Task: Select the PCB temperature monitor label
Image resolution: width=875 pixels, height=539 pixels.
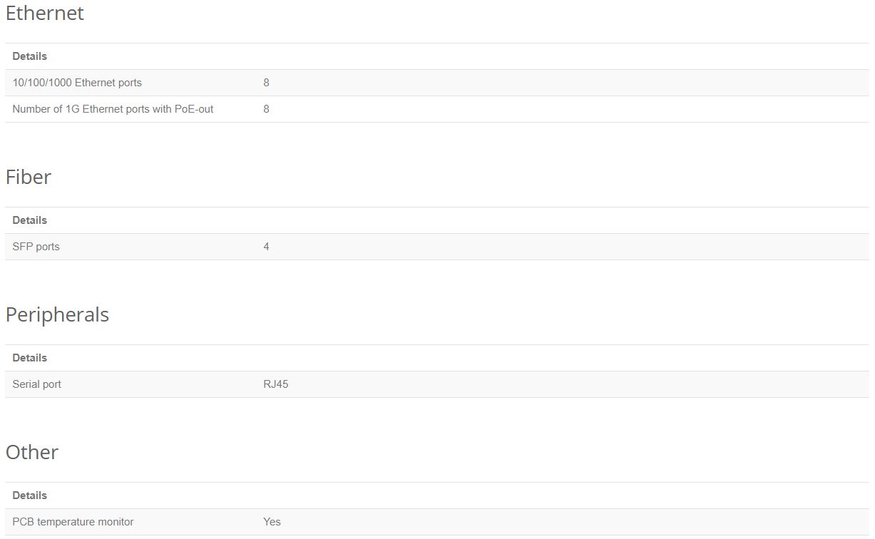Action: [x=73, y=522]
